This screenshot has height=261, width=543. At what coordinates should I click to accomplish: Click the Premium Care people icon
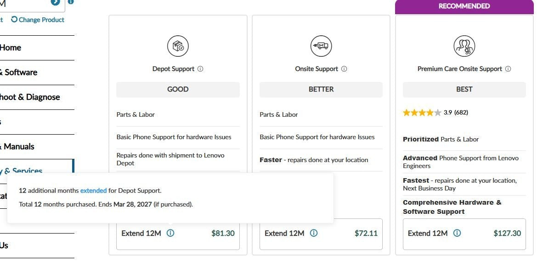pyautogui.click(x=464, y=46)
